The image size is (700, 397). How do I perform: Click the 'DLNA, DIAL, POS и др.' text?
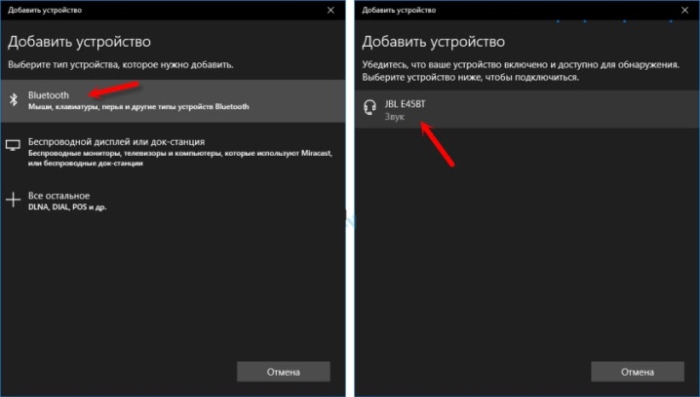click(x=67, y=207)
